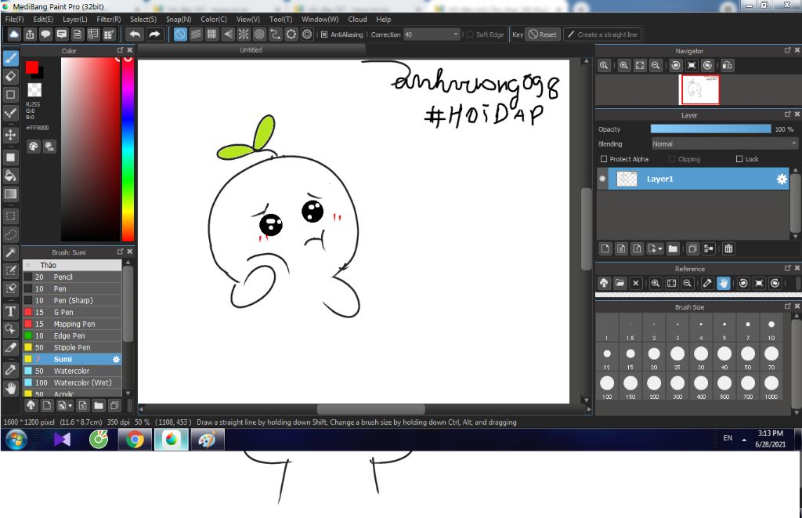This screenshot has height=518, width=802.
Task: Pick the Pencil brush
Action: pyautogui.click(x=72, y=277)
